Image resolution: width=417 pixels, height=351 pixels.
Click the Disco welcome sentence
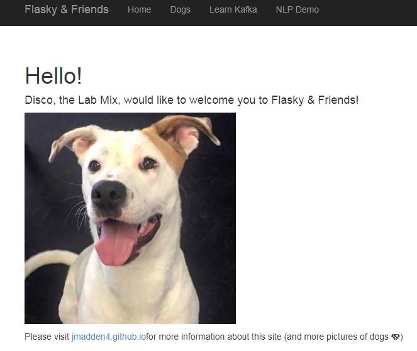[x=191, y=100]
